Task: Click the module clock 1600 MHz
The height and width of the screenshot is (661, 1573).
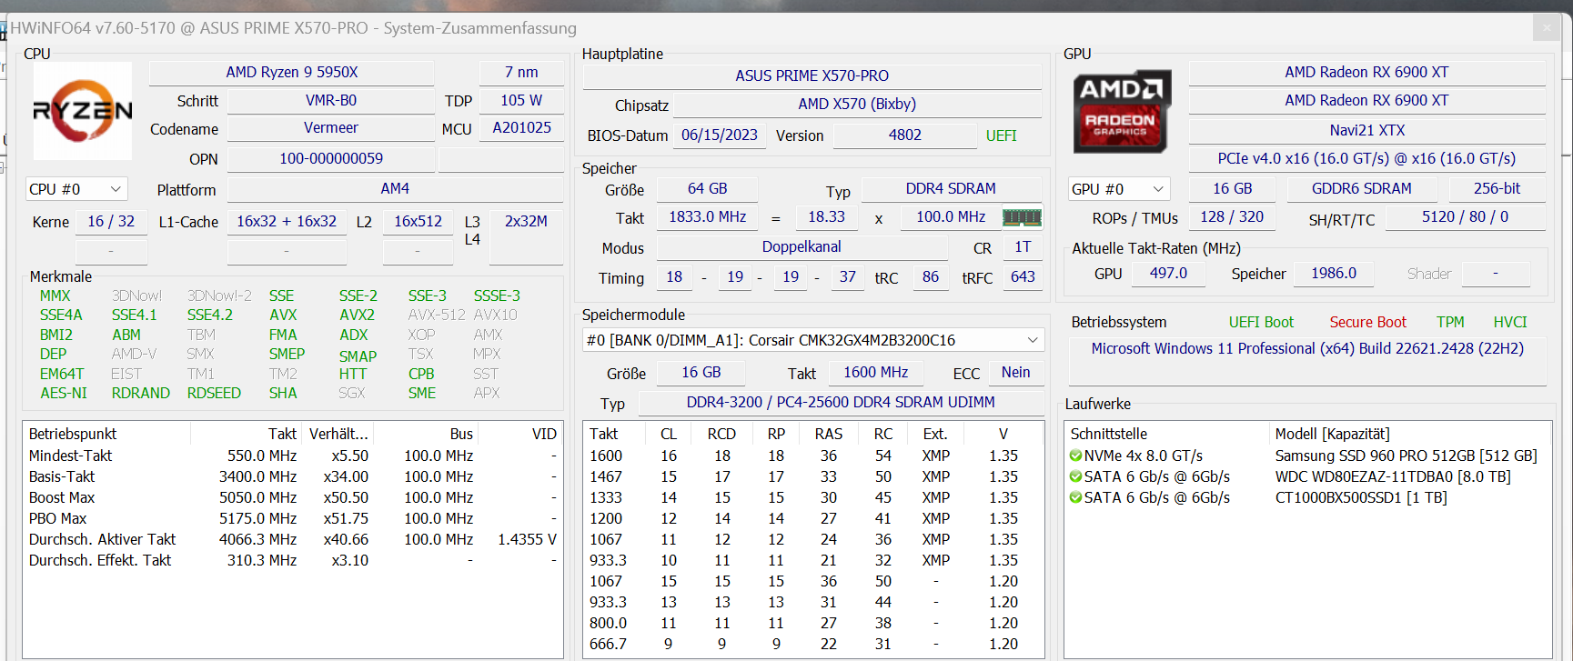Action: [x=875, y=373]
